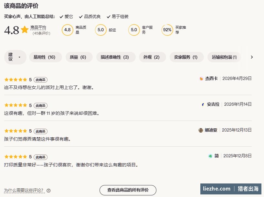The height and width of the screenshot is (197, 264).
Task: Click the 品质优良 checkmark summary tag
Action: (x=90, y=16)
